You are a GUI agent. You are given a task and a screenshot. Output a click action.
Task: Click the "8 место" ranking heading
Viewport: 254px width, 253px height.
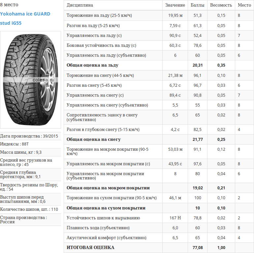tap(9, 5)
